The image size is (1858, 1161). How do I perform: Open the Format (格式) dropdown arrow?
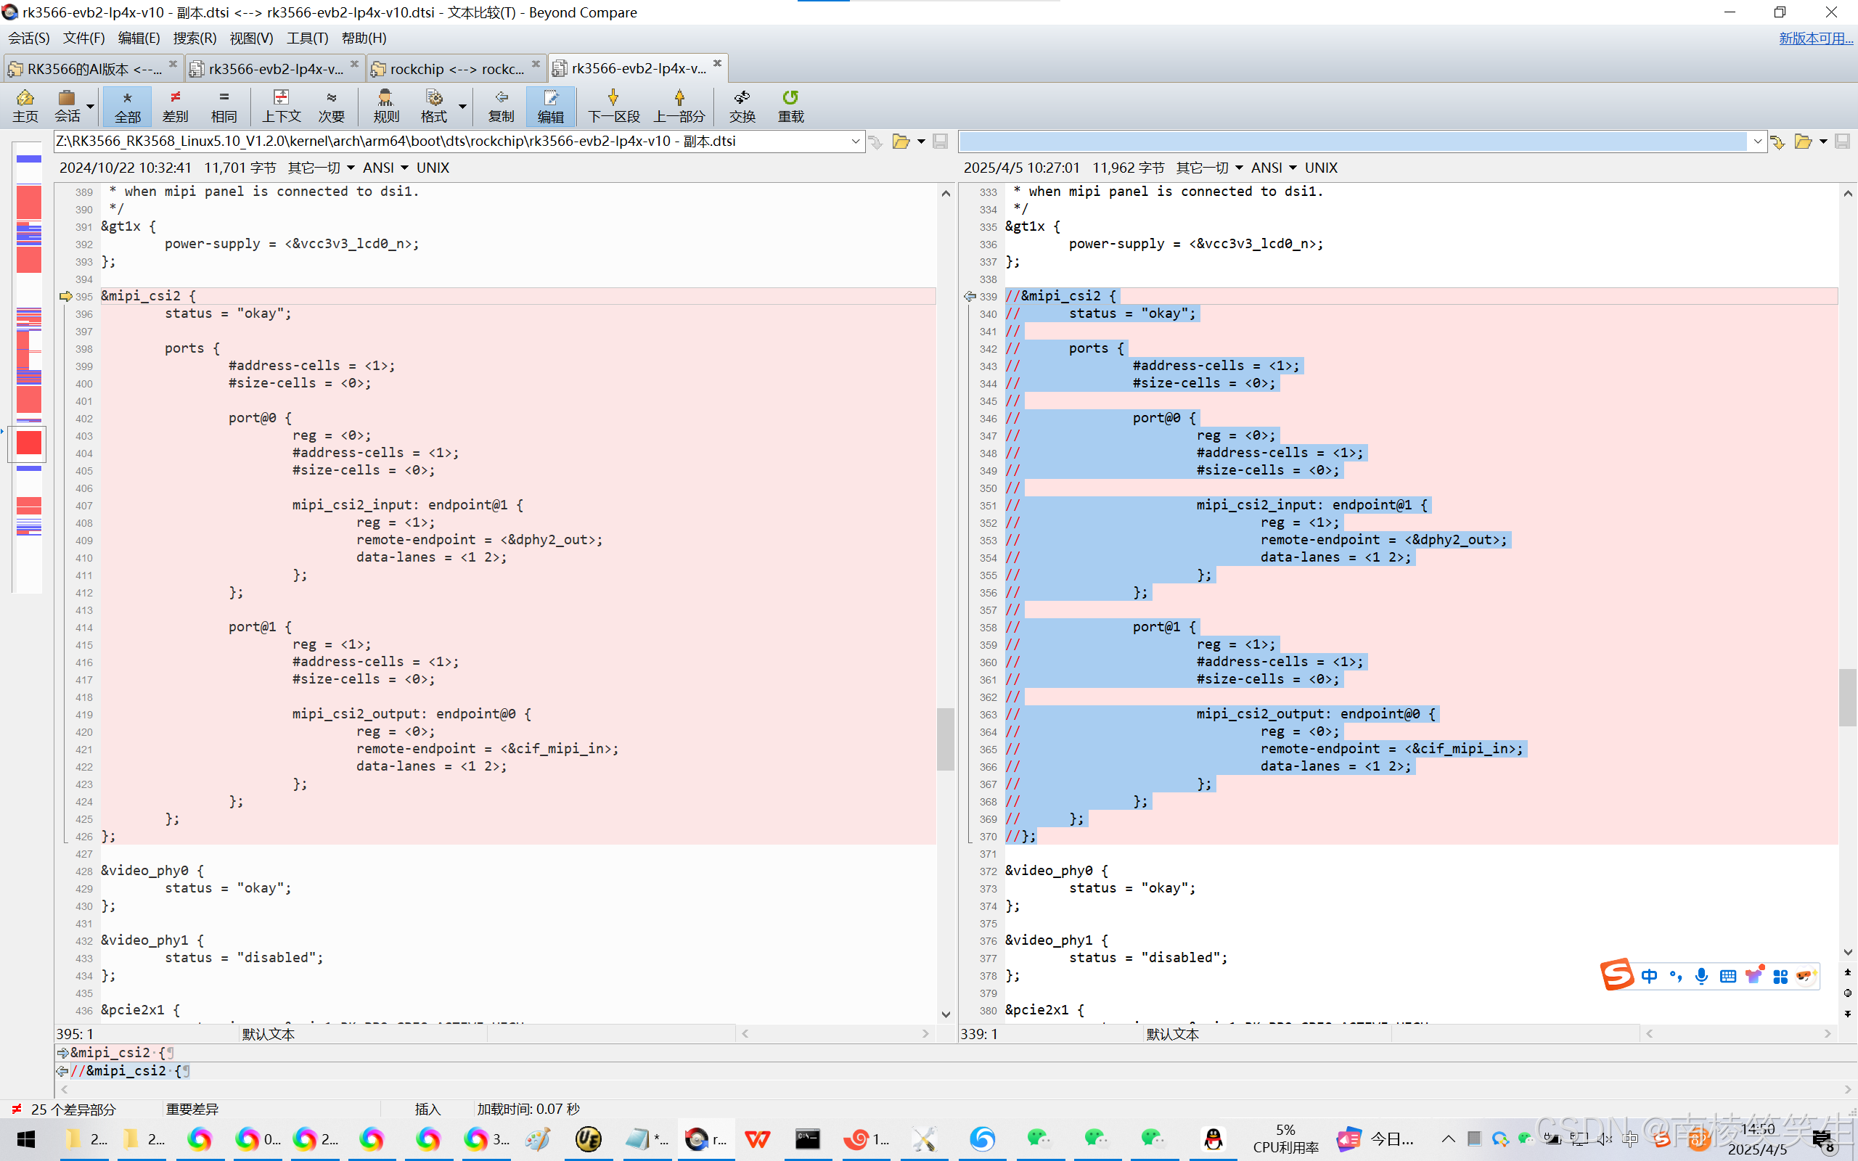click(462, 105)
